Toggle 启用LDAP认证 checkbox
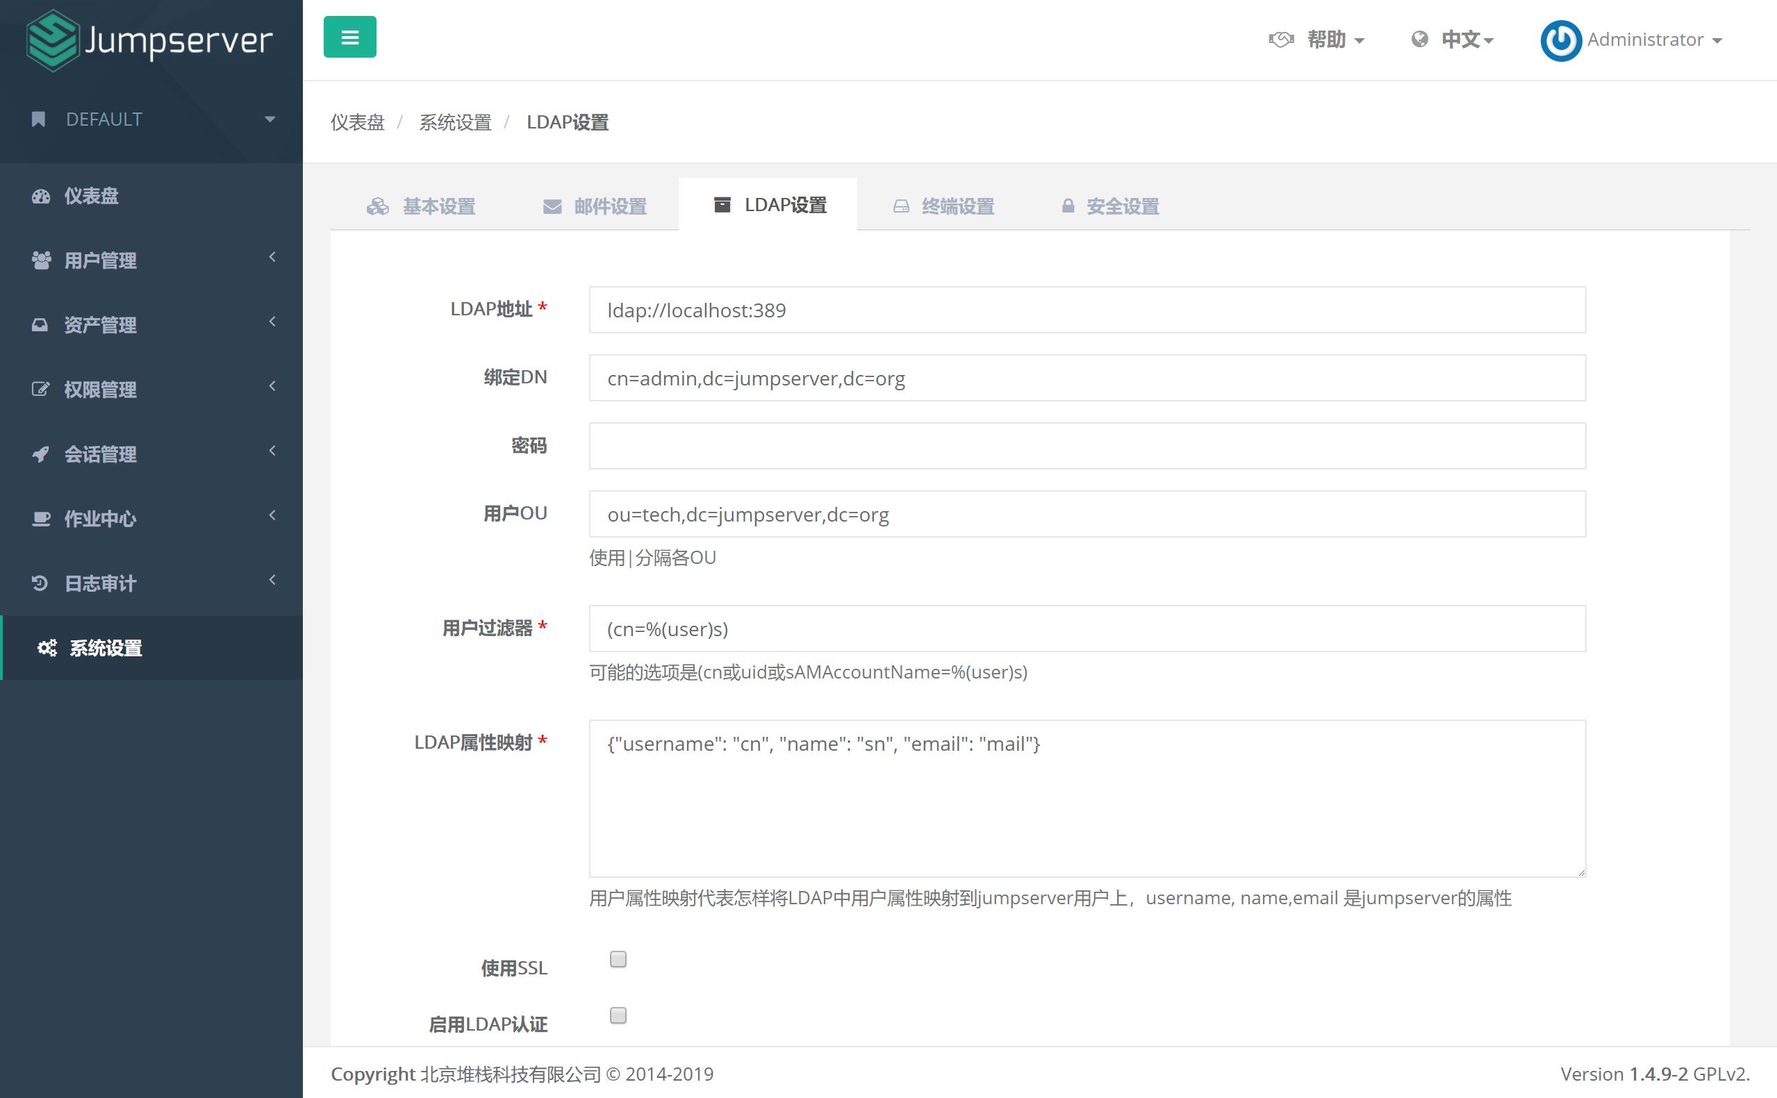Viewport: 1777px width, 1098px height. tap(620, 1014)
